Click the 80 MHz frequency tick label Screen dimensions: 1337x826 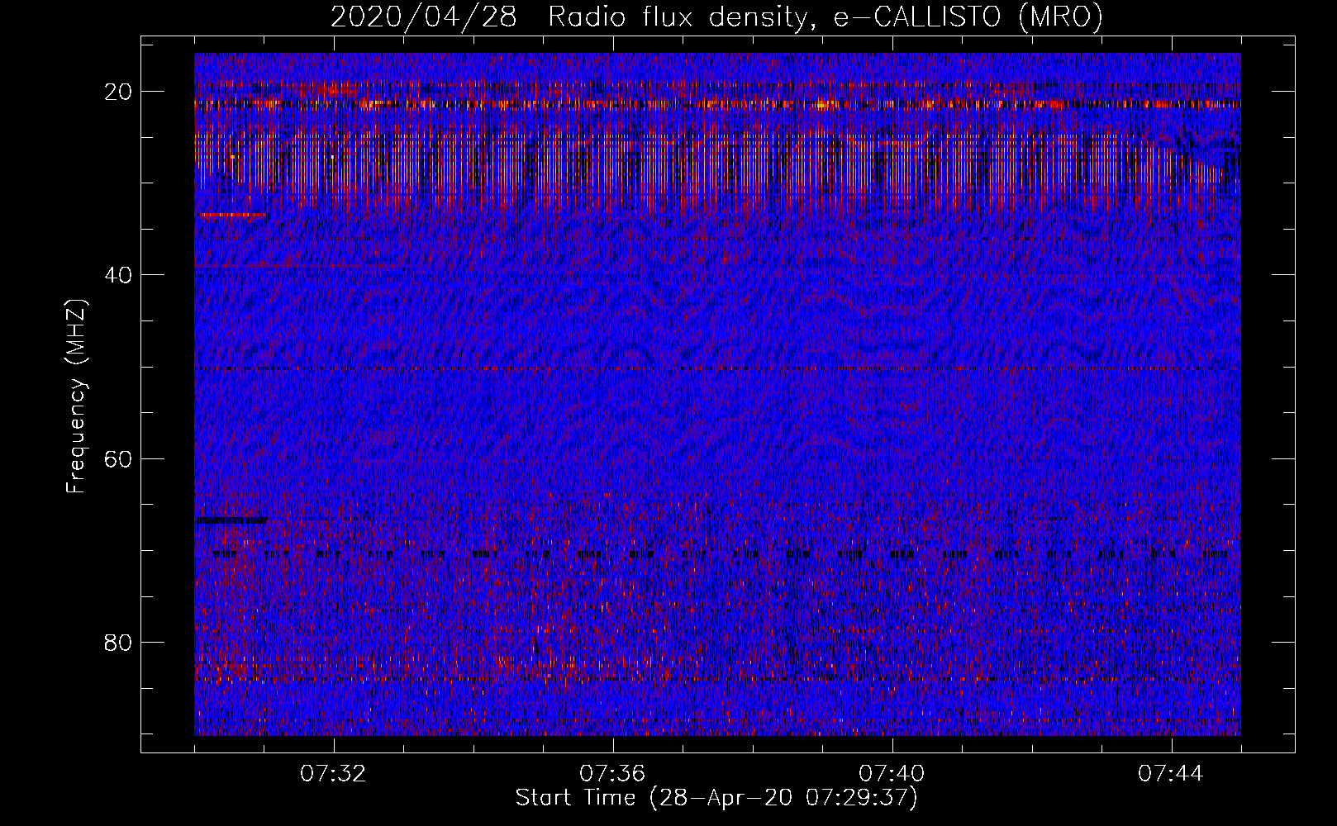(119, 642)
